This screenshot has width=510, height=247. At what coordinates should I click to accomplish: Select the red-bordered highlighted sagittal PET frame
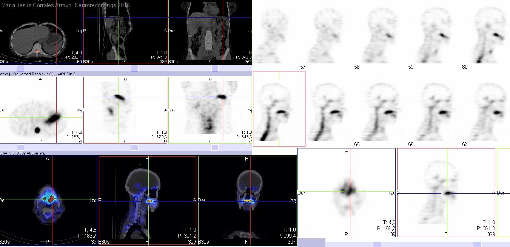click(x=279, y=109)
